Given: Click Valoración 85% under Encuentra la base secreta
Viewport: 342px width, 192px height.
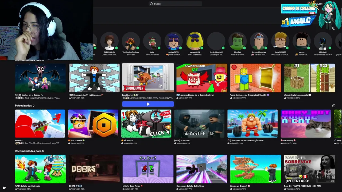Looking at the screenshot, I should (292, 98).
